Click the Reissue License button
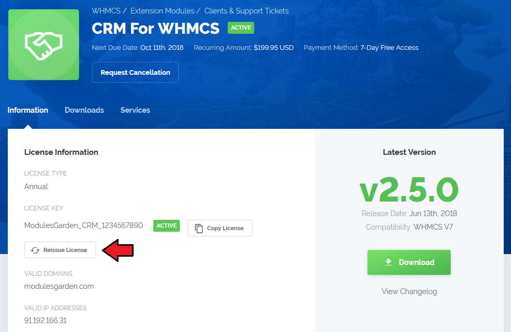This screenshot has width=511, height=332. pos(60,250)
